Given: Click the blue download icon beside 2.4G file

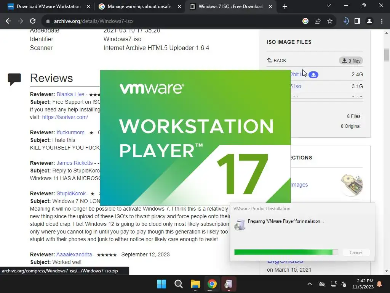Looking at the screenshot, I should click(313, 74).
